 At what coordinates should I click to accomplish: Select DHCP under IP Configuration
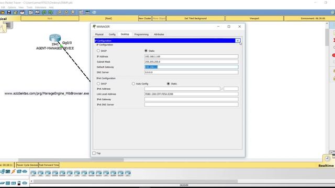pos(98,51)
